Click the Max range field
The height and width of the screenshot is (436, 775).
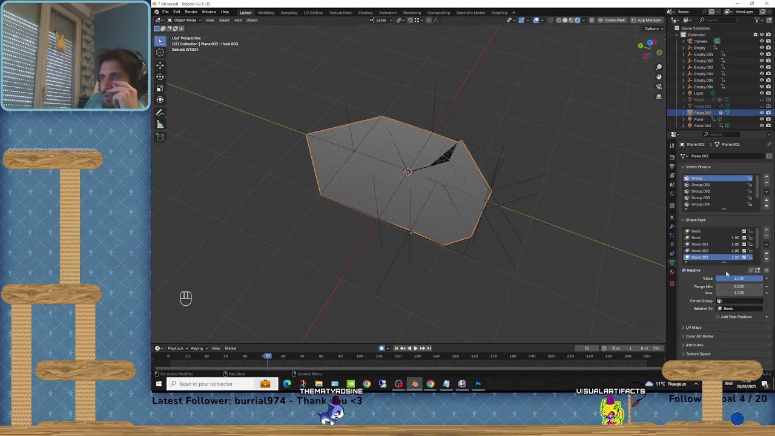pos(739,293)
